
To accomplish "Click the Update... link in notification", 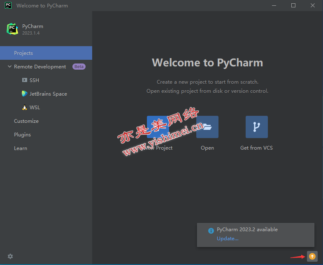I will [228, 239].
